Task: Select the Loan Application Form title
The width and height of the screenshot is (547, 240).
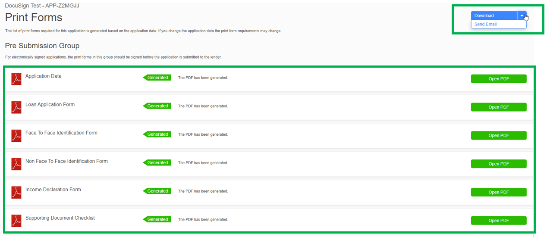Action: (50, 104)
